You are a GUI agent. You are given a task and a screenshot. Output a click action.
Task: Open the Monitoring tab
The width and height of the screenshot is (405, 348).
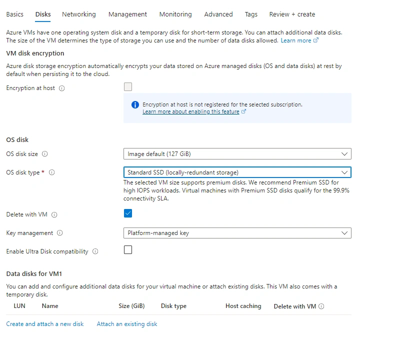[175, 14]
